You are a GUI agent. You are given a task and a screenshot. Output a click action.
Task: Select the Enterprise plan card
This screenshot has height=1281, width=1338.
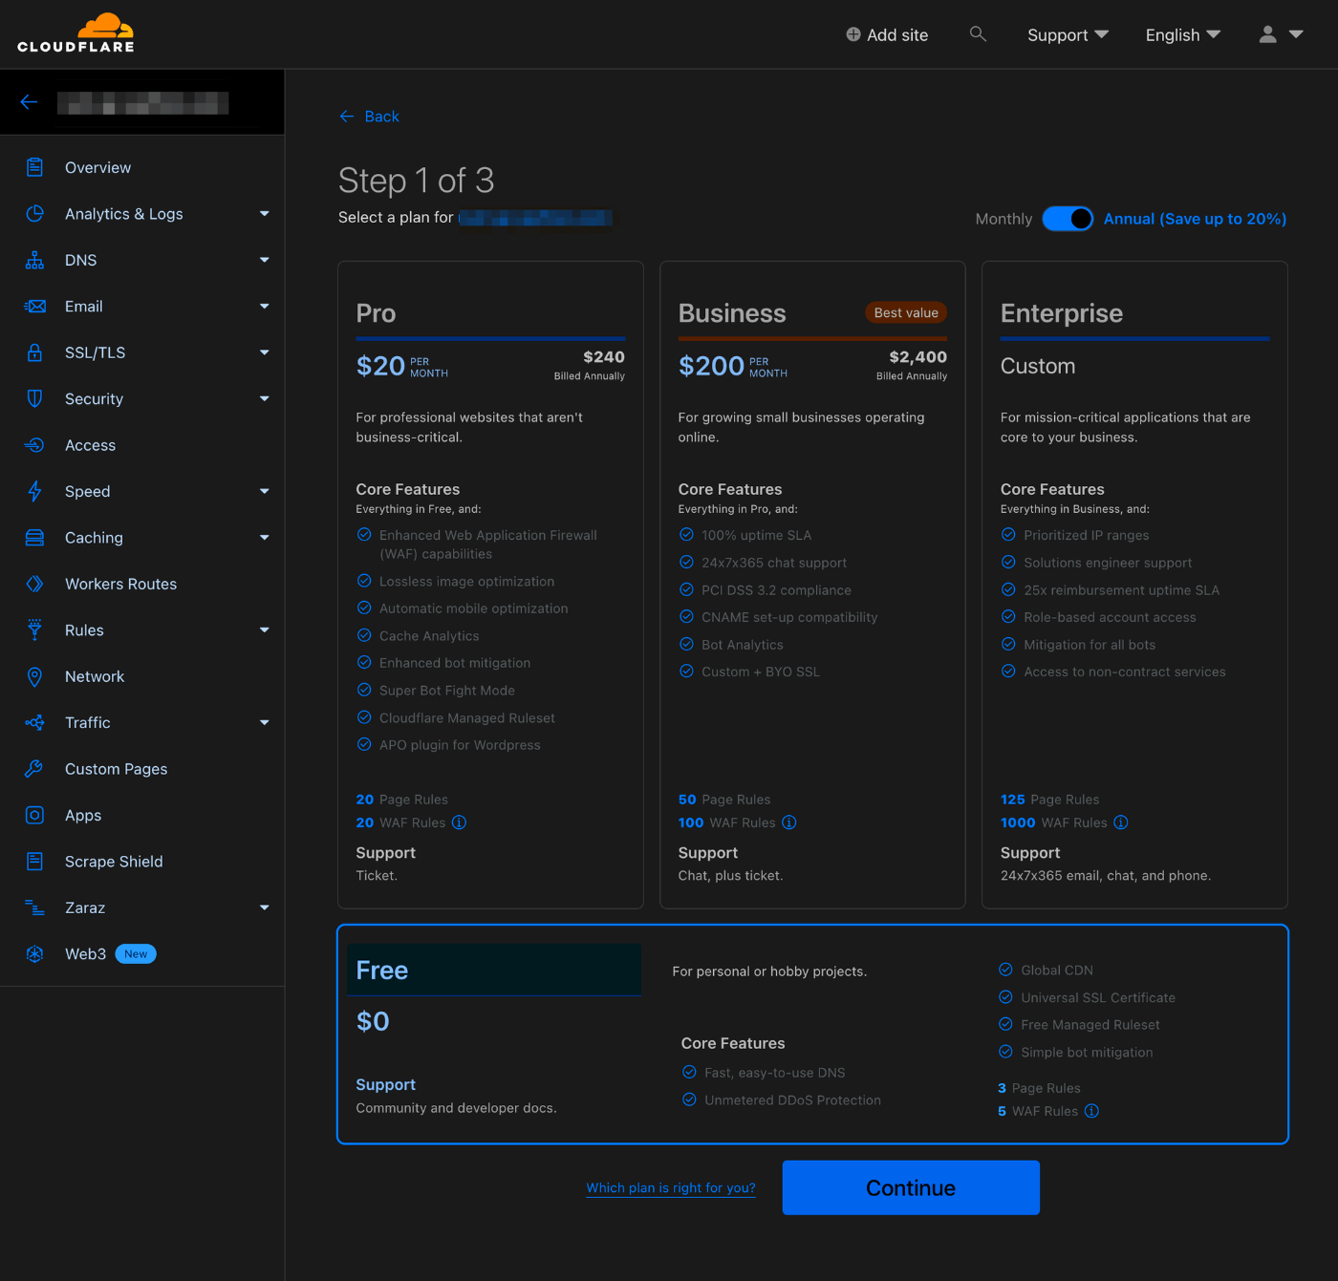tap(1134, 585)
